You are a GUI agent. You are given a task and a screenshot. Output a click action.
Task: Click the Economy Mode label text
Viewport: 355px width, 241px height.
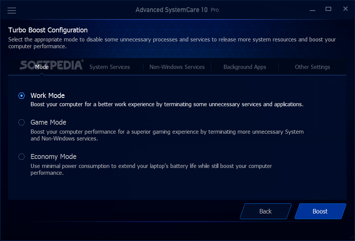tap(53, 157)
